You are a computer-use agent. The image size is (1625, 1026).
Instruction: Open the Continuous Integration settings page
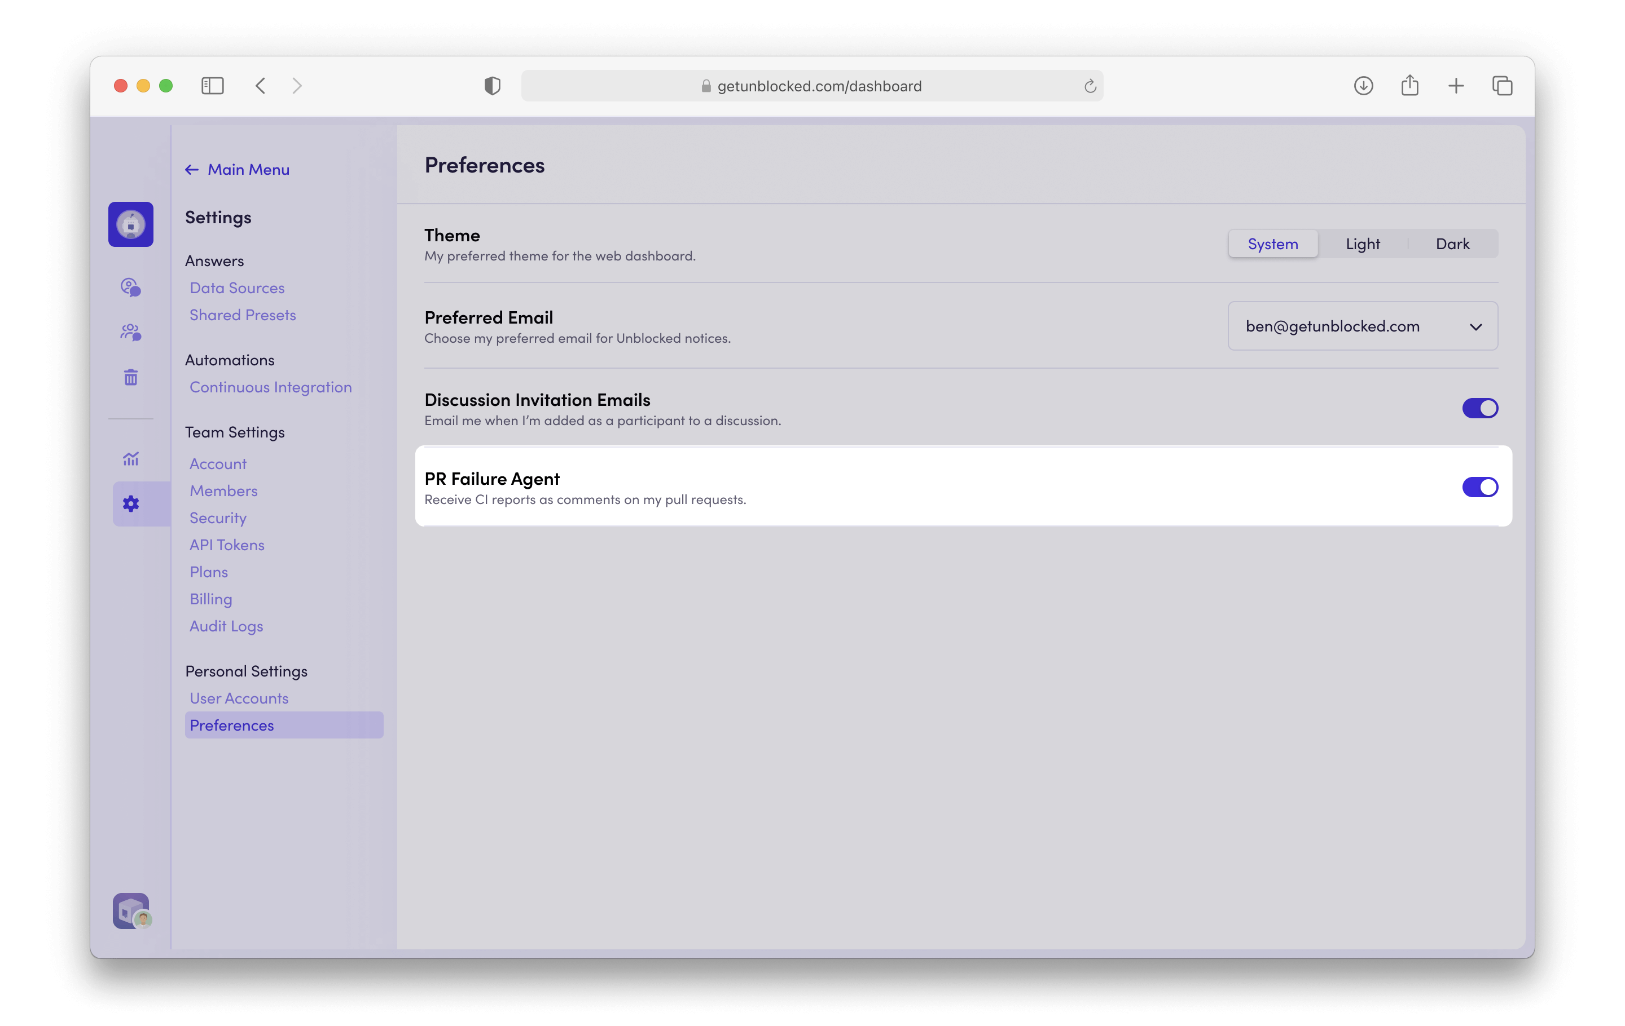tap(271, 387)
